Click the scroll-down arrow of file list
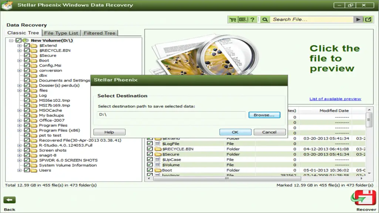This screenshot has width=379, height=213. [369, 173]
